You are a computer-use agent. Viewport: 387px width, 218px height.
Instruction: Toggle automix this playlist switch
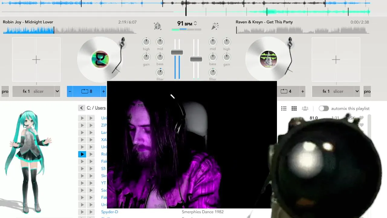point(324,108)
